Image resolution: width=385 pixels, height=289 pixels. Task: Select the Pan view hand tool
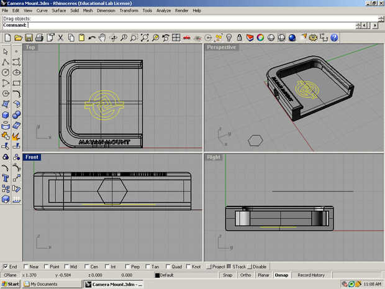coord(103,38)
